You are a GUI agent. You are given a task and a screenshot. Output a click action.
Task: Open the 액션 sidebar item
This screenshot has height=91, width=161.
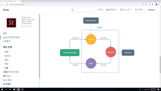pyautogui.click(x=6, y=64)
